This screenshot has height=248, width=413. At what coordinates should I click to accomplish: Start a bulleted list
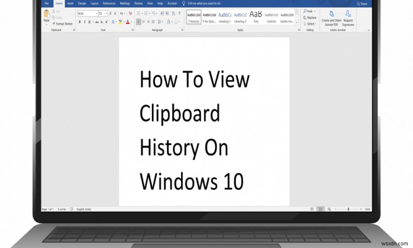pos(138,13)
